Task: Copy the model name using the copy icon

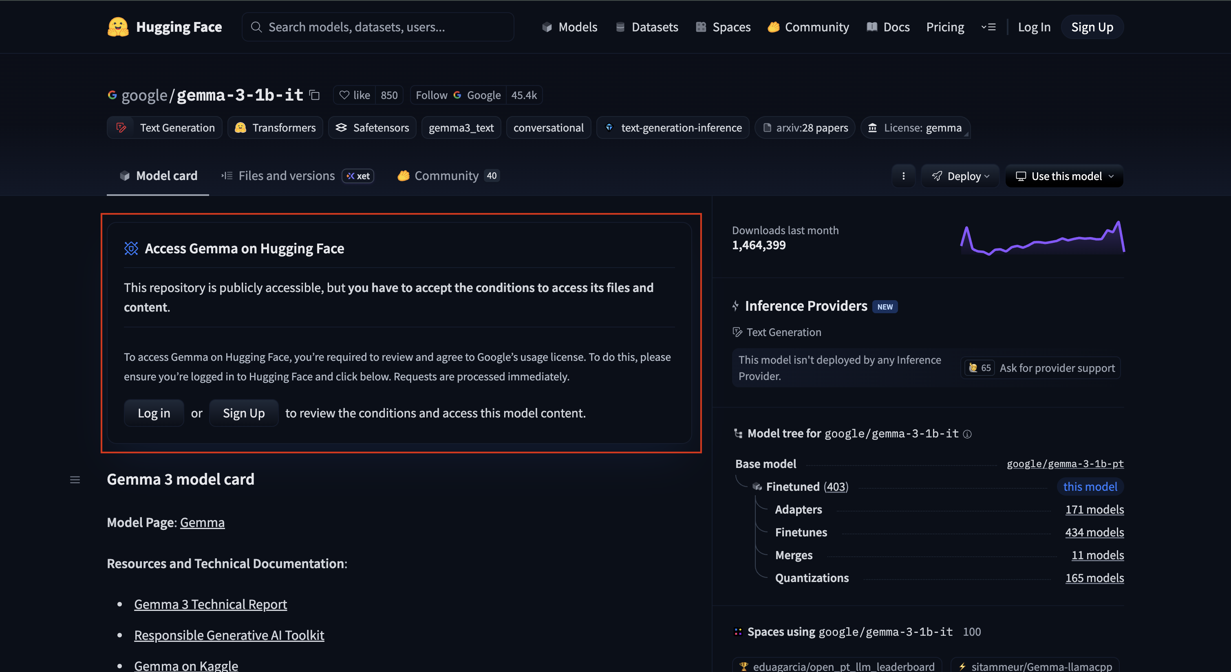Action: [314, 95]
